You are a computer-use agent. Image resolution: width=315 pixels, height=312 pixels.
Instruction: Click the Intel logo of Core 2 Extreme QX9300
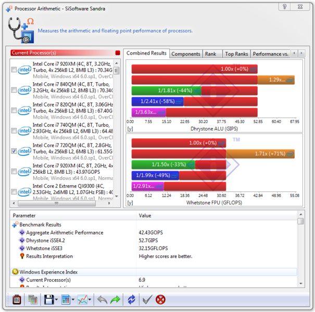24,192
